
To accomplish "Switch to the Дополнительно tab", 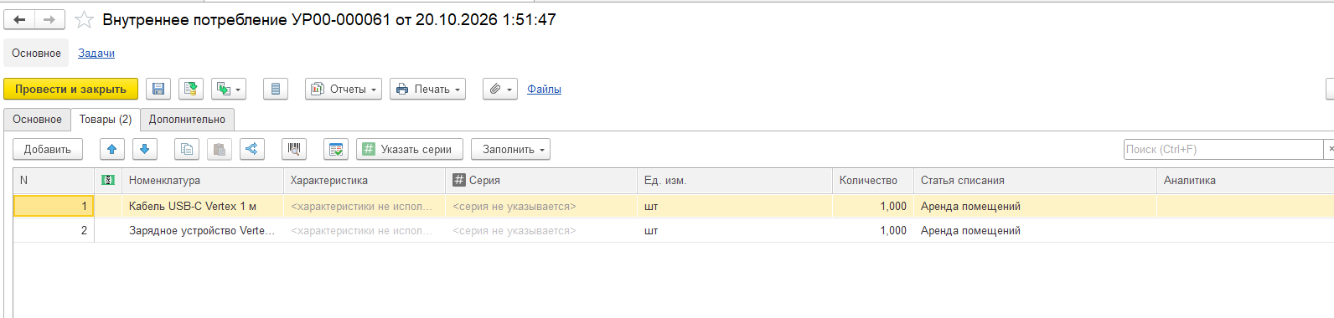I will (187, 119).
